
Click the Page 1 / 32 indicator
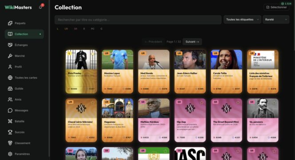coord(174,42)
